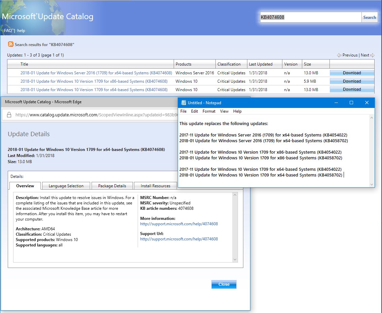Open Notepad Edit menu
The height and width of the screenshot is (313, 382).
(x=195, y=111)
